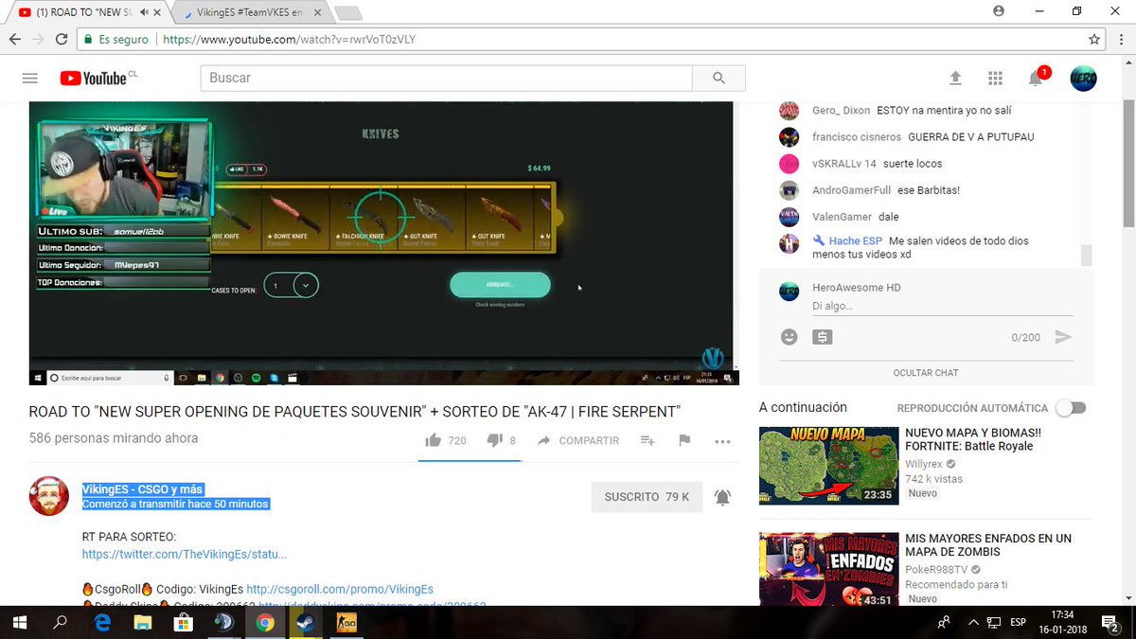Dislike the video with 8 dislikes
The image size is (1136, 639).
pos(501,440)
